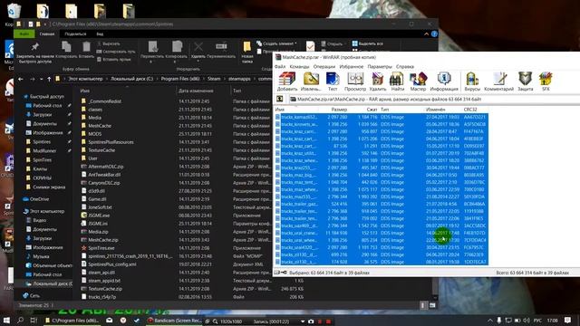The image size is (580, 326).
Task: Open the Bandicam taskbar window button
Action: point(174,321)
